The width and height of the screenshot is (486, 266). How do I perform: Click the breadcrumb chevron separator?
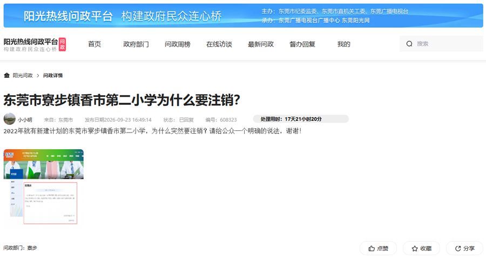[38, 76]
